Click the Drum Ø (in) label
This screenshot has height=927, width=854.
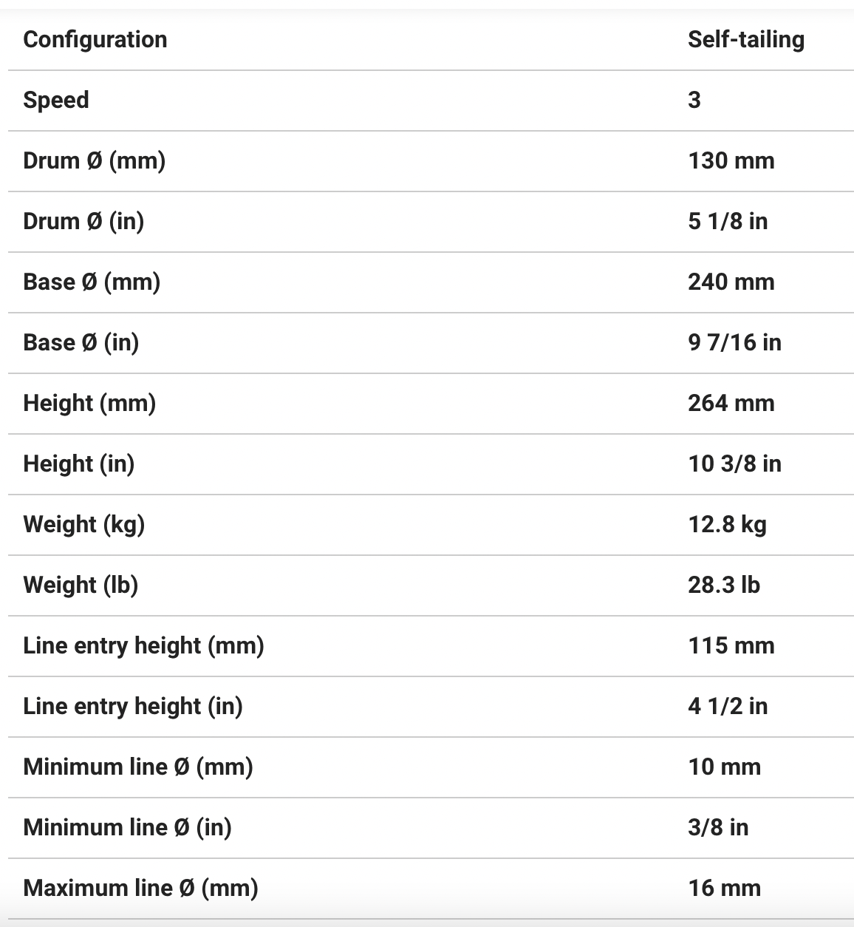point(83,221)
